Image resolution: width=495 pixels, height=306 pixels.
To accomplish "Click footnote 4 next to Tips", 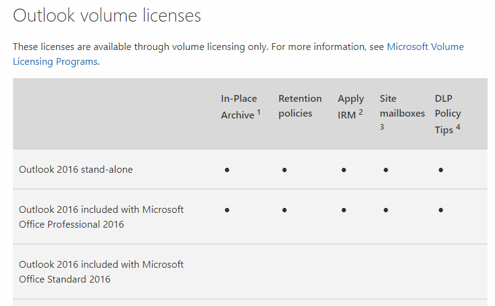I will (x=458, y=127).
